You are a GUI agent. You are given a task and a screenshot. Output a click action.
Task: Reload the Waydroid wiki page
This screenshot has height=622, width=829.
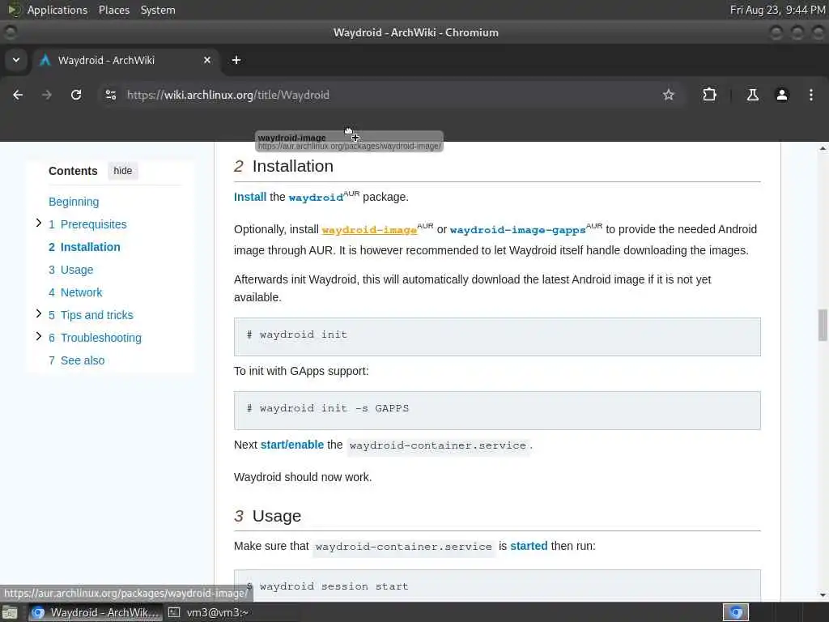pyautogui.click(x=76, y=95)
